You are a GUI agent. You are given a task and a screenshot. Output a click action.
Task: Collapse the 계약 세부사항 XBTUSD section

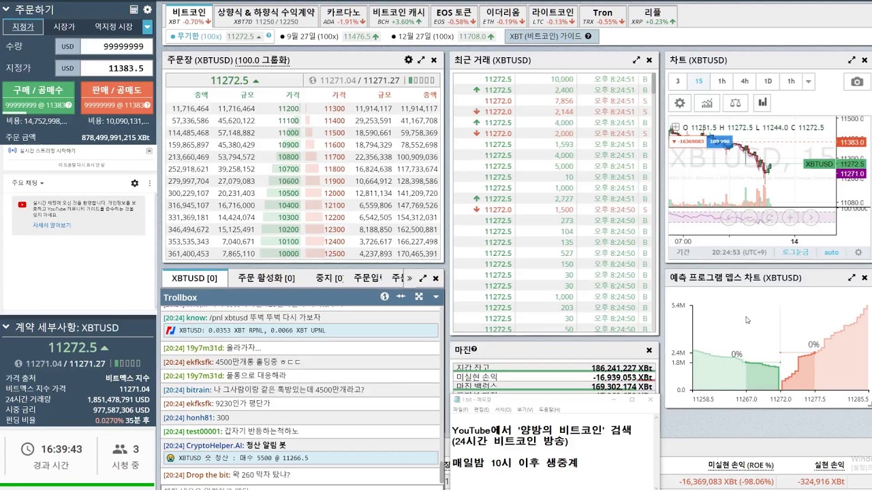[x=7, y=327]
